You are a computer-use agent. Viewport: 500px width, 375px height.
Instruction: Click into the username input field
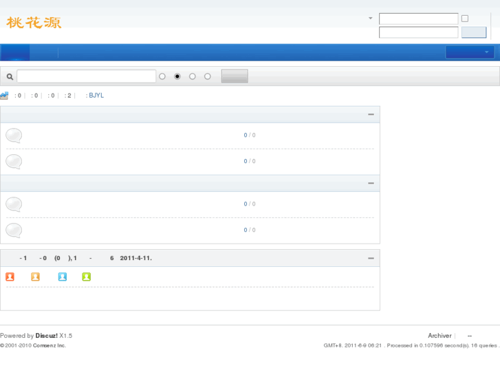(419, 19)
